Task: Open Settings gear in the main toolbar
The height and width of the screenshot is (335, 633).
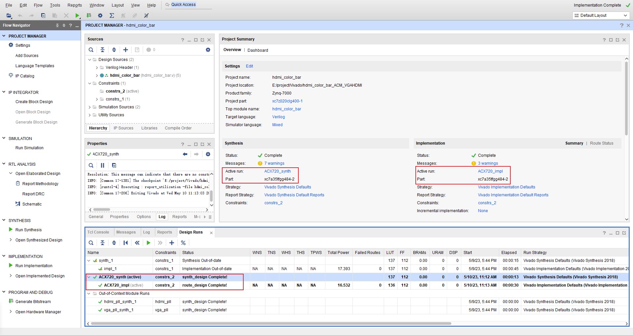Action: pos(100,15)
